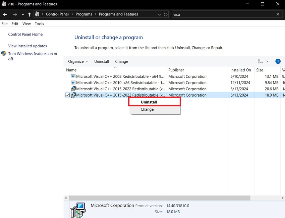Choose Change from the context menu
Image resolution: width=285 pixels, height=218 pixels.
point(147,109)
